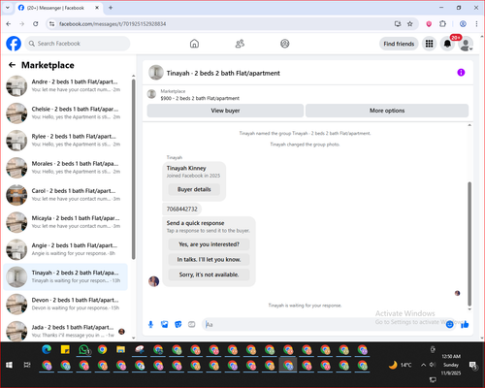Viewport: 485px width, 388px height.
Task: Open the Carol 2 beds conversation
Action: point(66,195)
